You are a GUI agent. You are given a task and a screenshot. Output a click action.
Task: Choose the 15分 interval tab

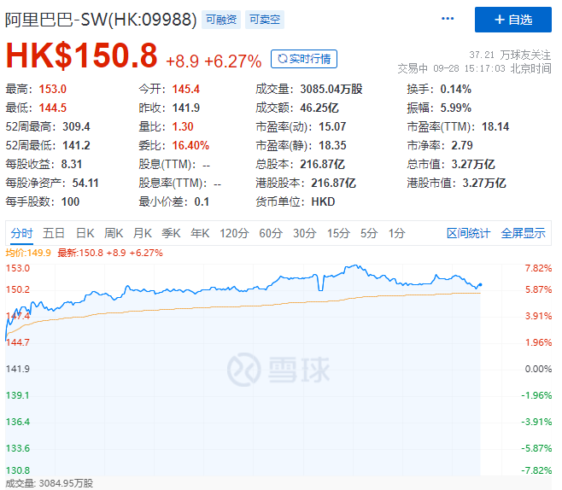[338, 233]
